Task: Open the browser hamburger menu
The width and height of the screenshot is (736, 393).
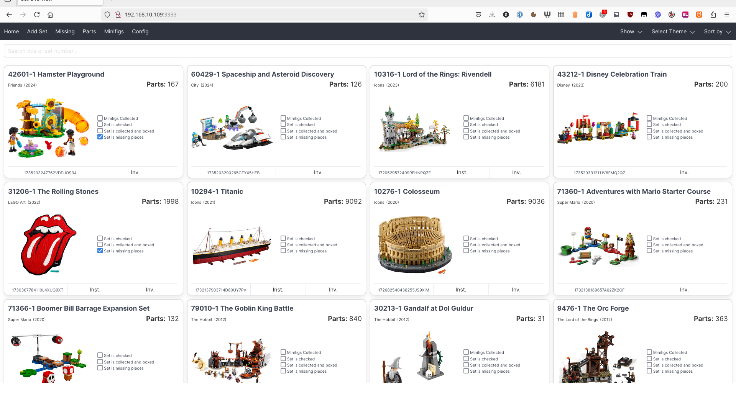Action: (x=726, y=15)
